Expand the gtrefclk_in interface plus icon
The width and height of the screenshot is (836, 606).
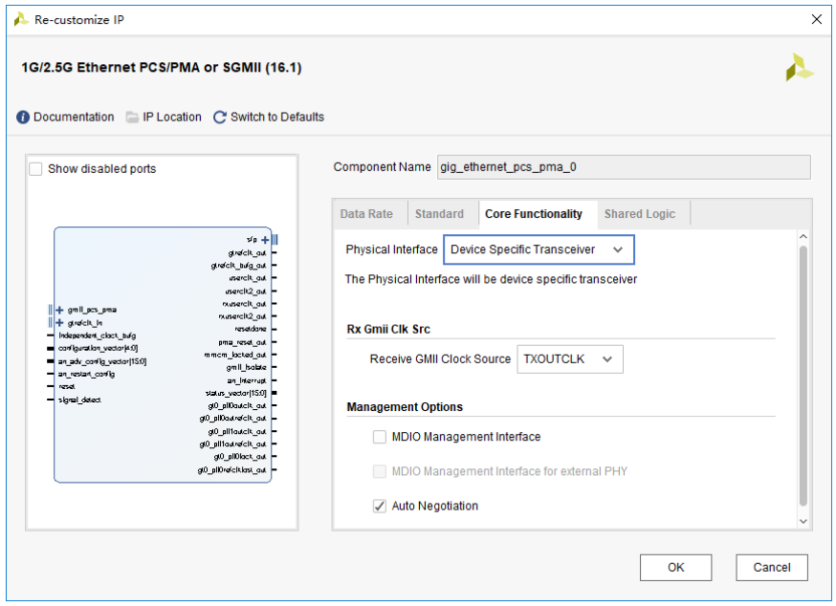(59, 323)
